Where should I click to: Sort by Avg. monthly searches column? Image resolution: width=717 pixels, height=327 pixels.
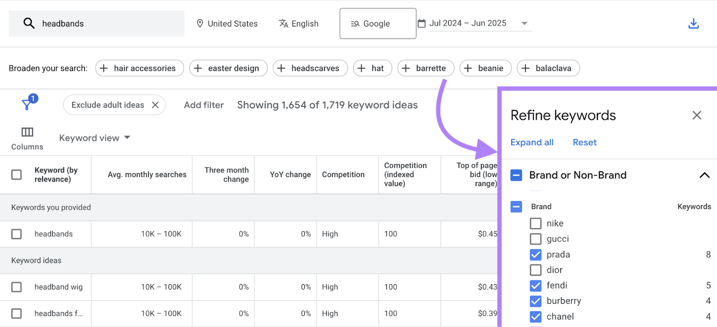[147, 175]
